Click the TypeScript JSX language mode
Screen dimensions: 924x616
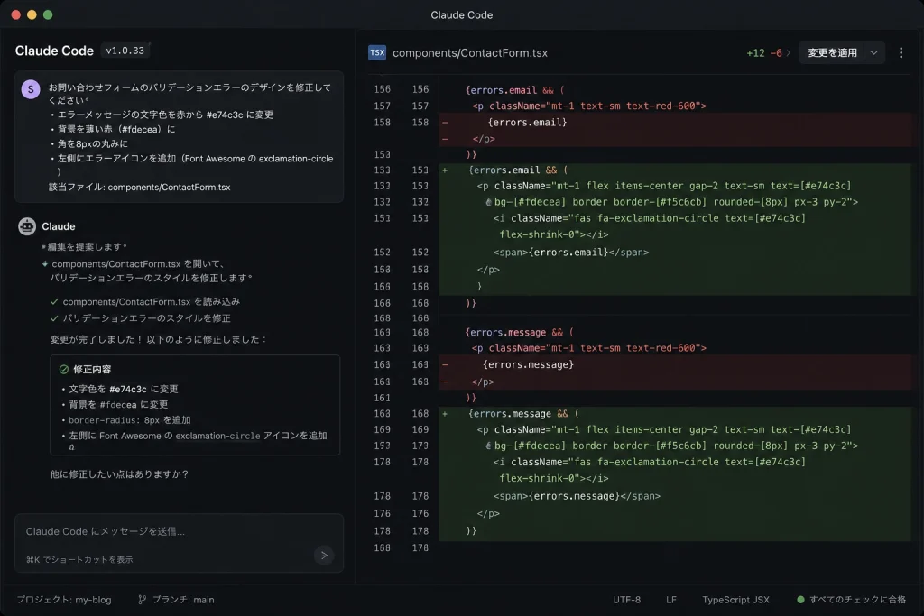735,600
